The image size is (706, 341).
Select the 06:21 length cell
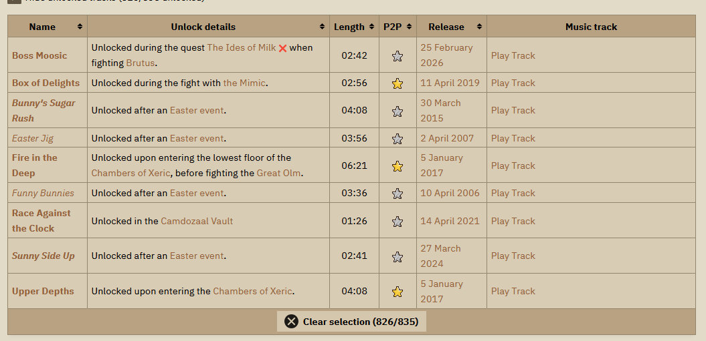[355, 165]
